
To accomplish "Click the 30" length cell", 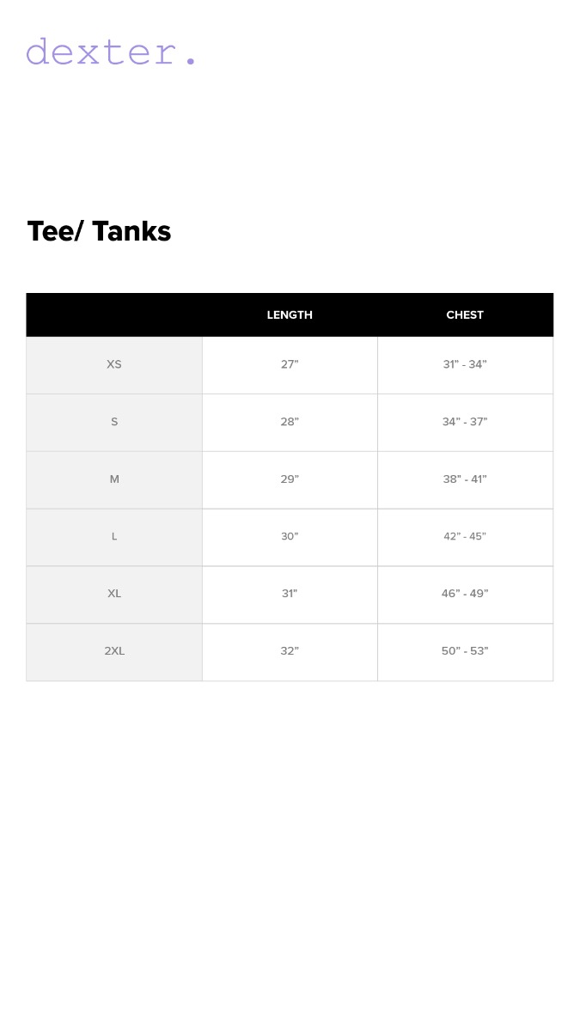I will tap(290, 536).
